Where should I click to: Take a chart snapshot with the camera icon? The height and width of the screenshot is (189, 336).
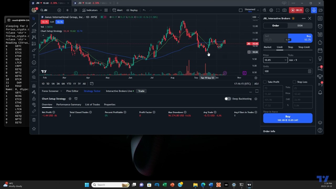(285, 10)
